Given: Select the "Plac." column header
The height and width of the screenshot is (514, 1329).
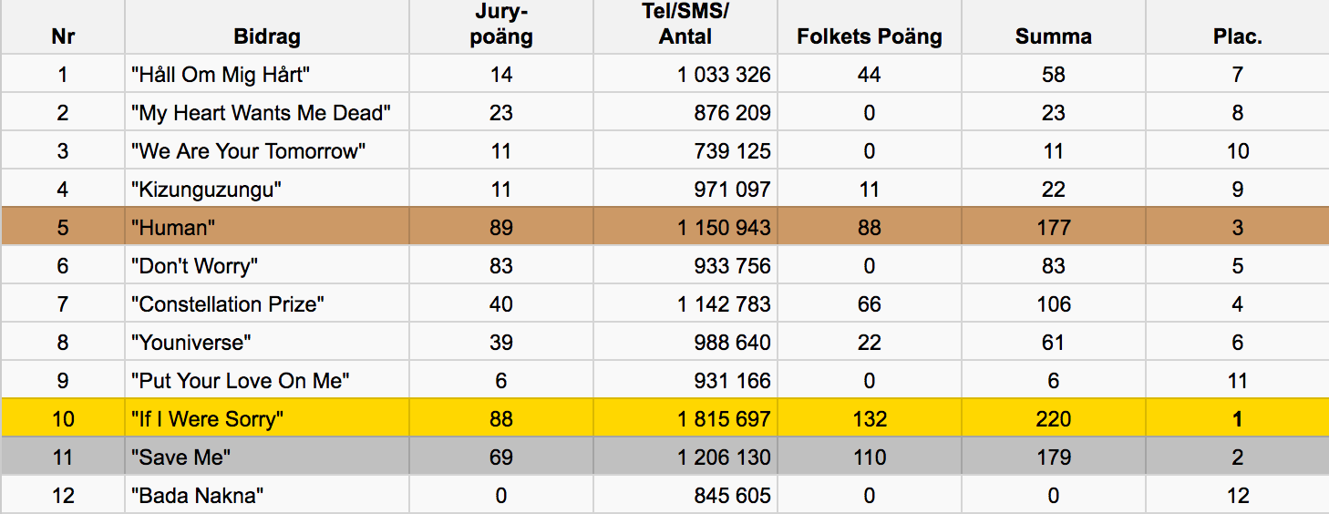Looking at the screenshot, I should 1237,36.
